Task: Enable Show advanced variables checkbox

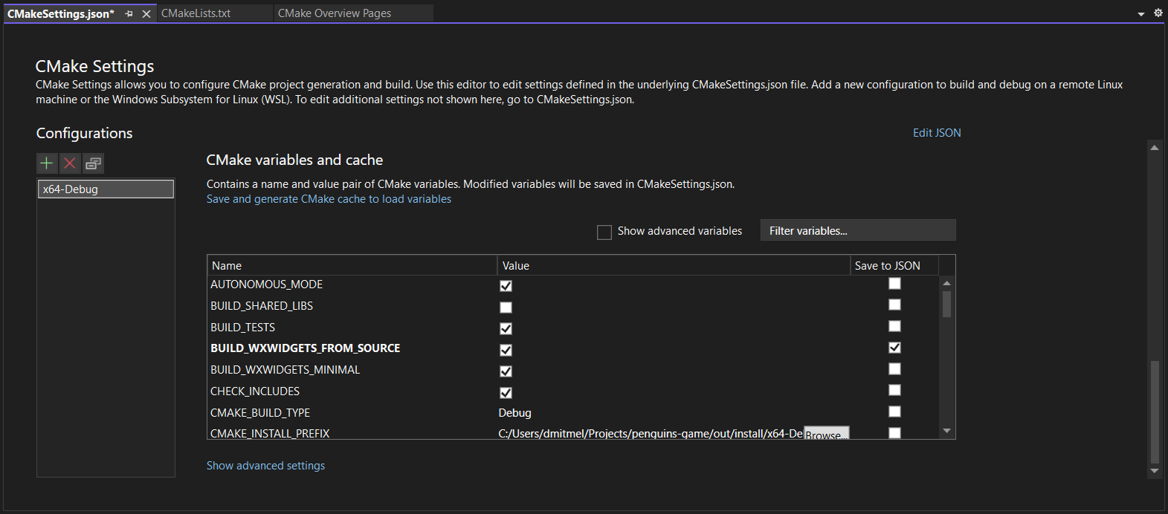Action: (604, 232)
